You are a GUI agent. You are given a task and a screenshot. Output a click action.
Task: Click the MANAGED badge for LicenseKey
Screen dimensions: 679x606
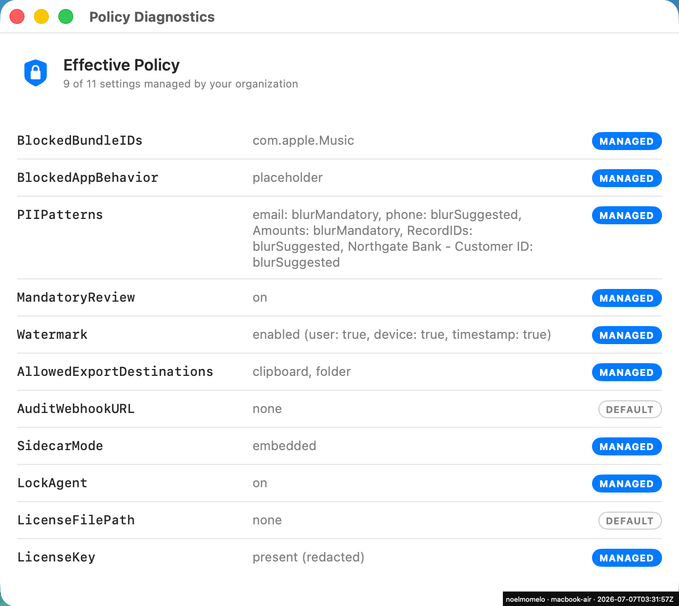click(626, 558)
